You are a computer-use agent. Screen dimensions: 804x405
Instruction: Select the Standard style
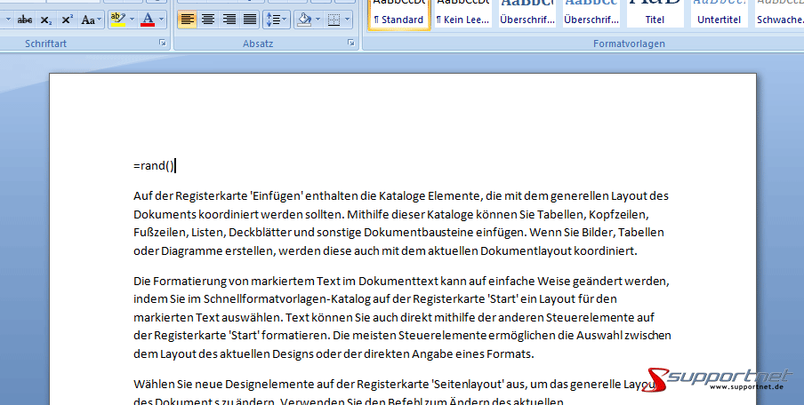398,14
